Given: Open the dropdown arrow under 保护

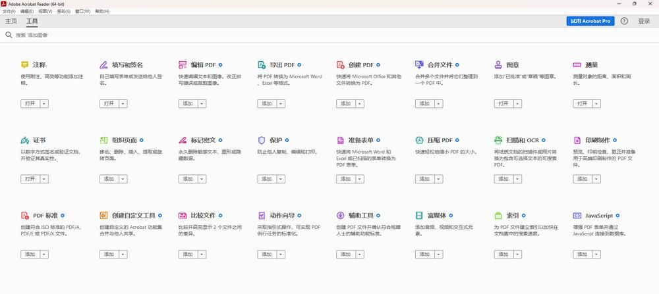Looking at the screenshot, I should coord(281,179).
